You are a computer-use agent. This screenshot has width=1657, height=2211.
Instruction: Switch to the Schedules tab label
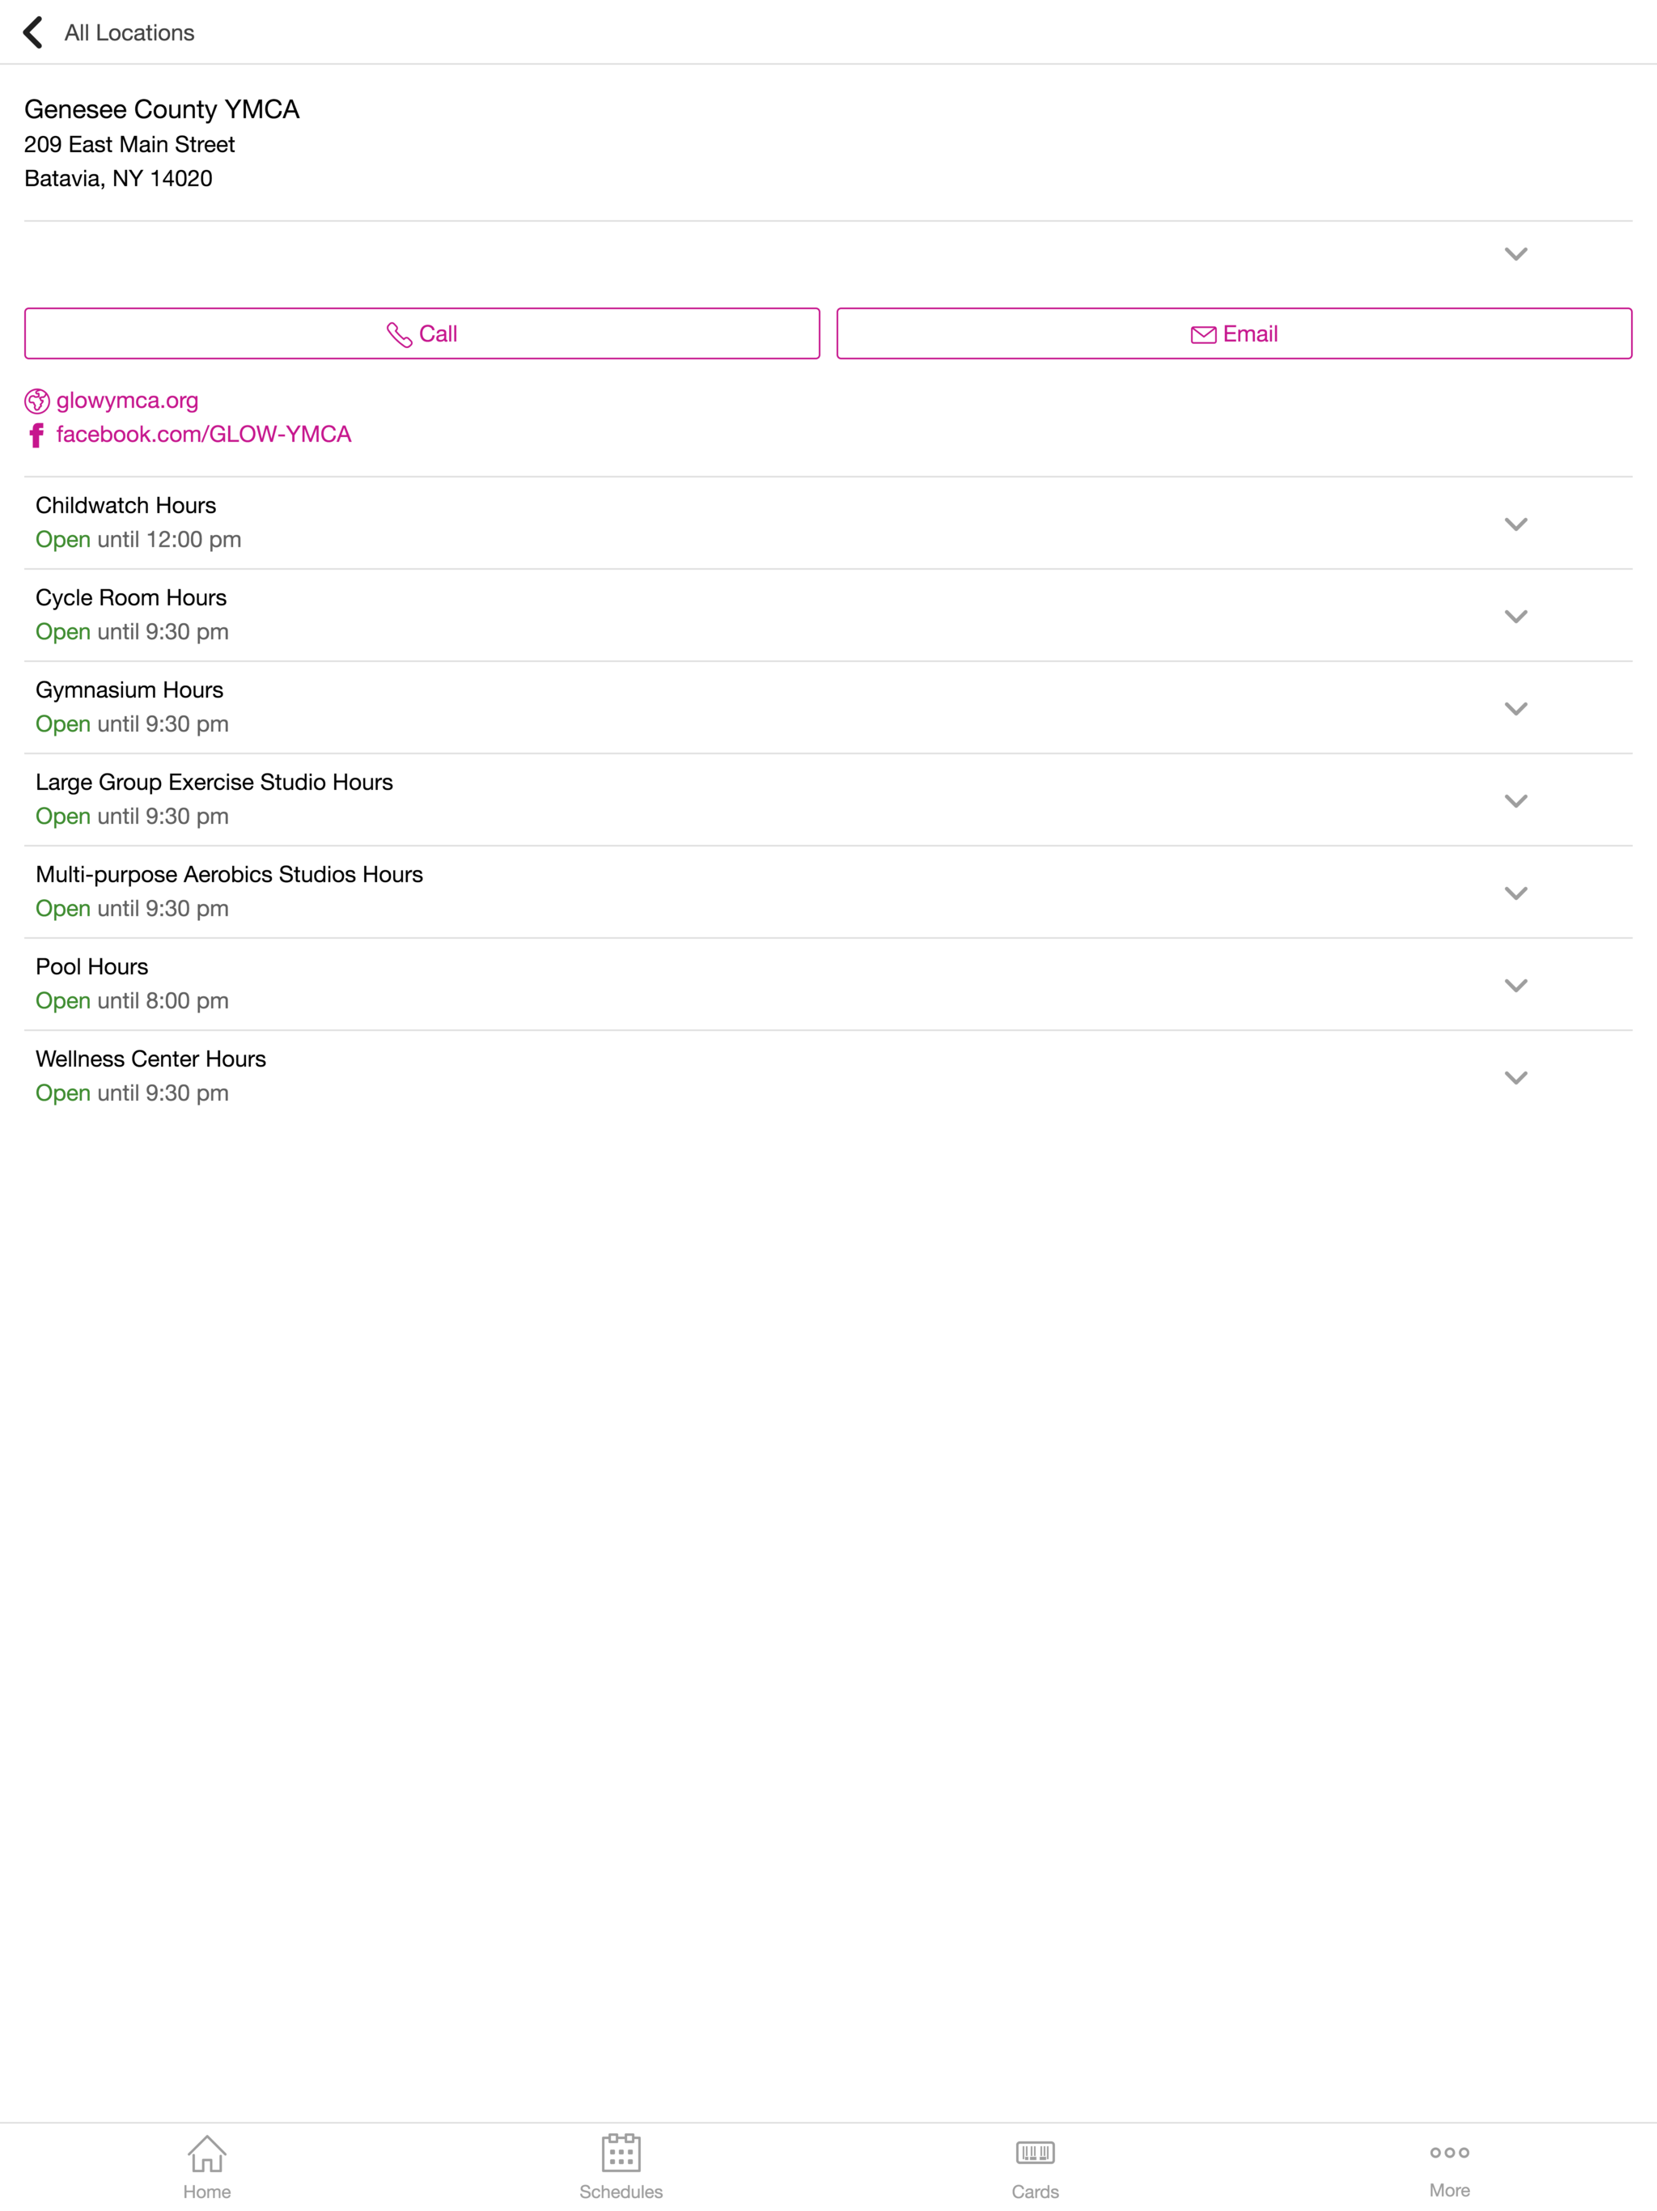[x=621, y=2191]
